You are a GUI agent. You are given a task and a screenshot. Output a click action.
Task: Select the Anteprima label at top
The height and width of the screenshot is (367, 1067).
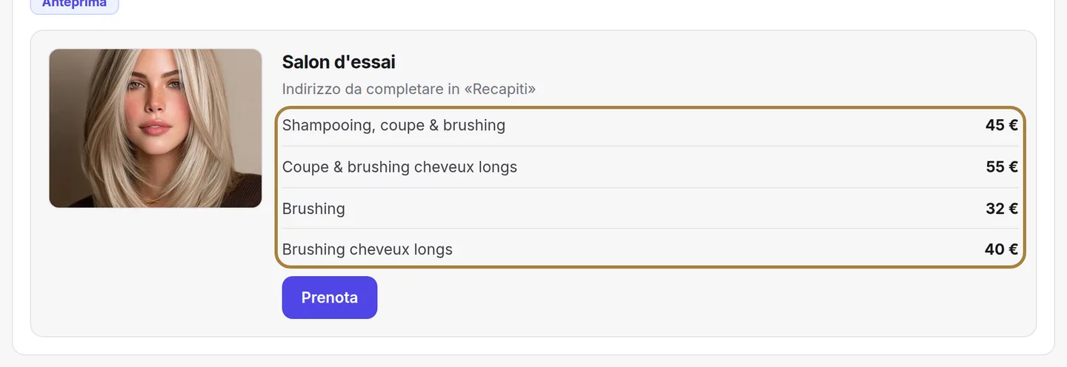74,4
